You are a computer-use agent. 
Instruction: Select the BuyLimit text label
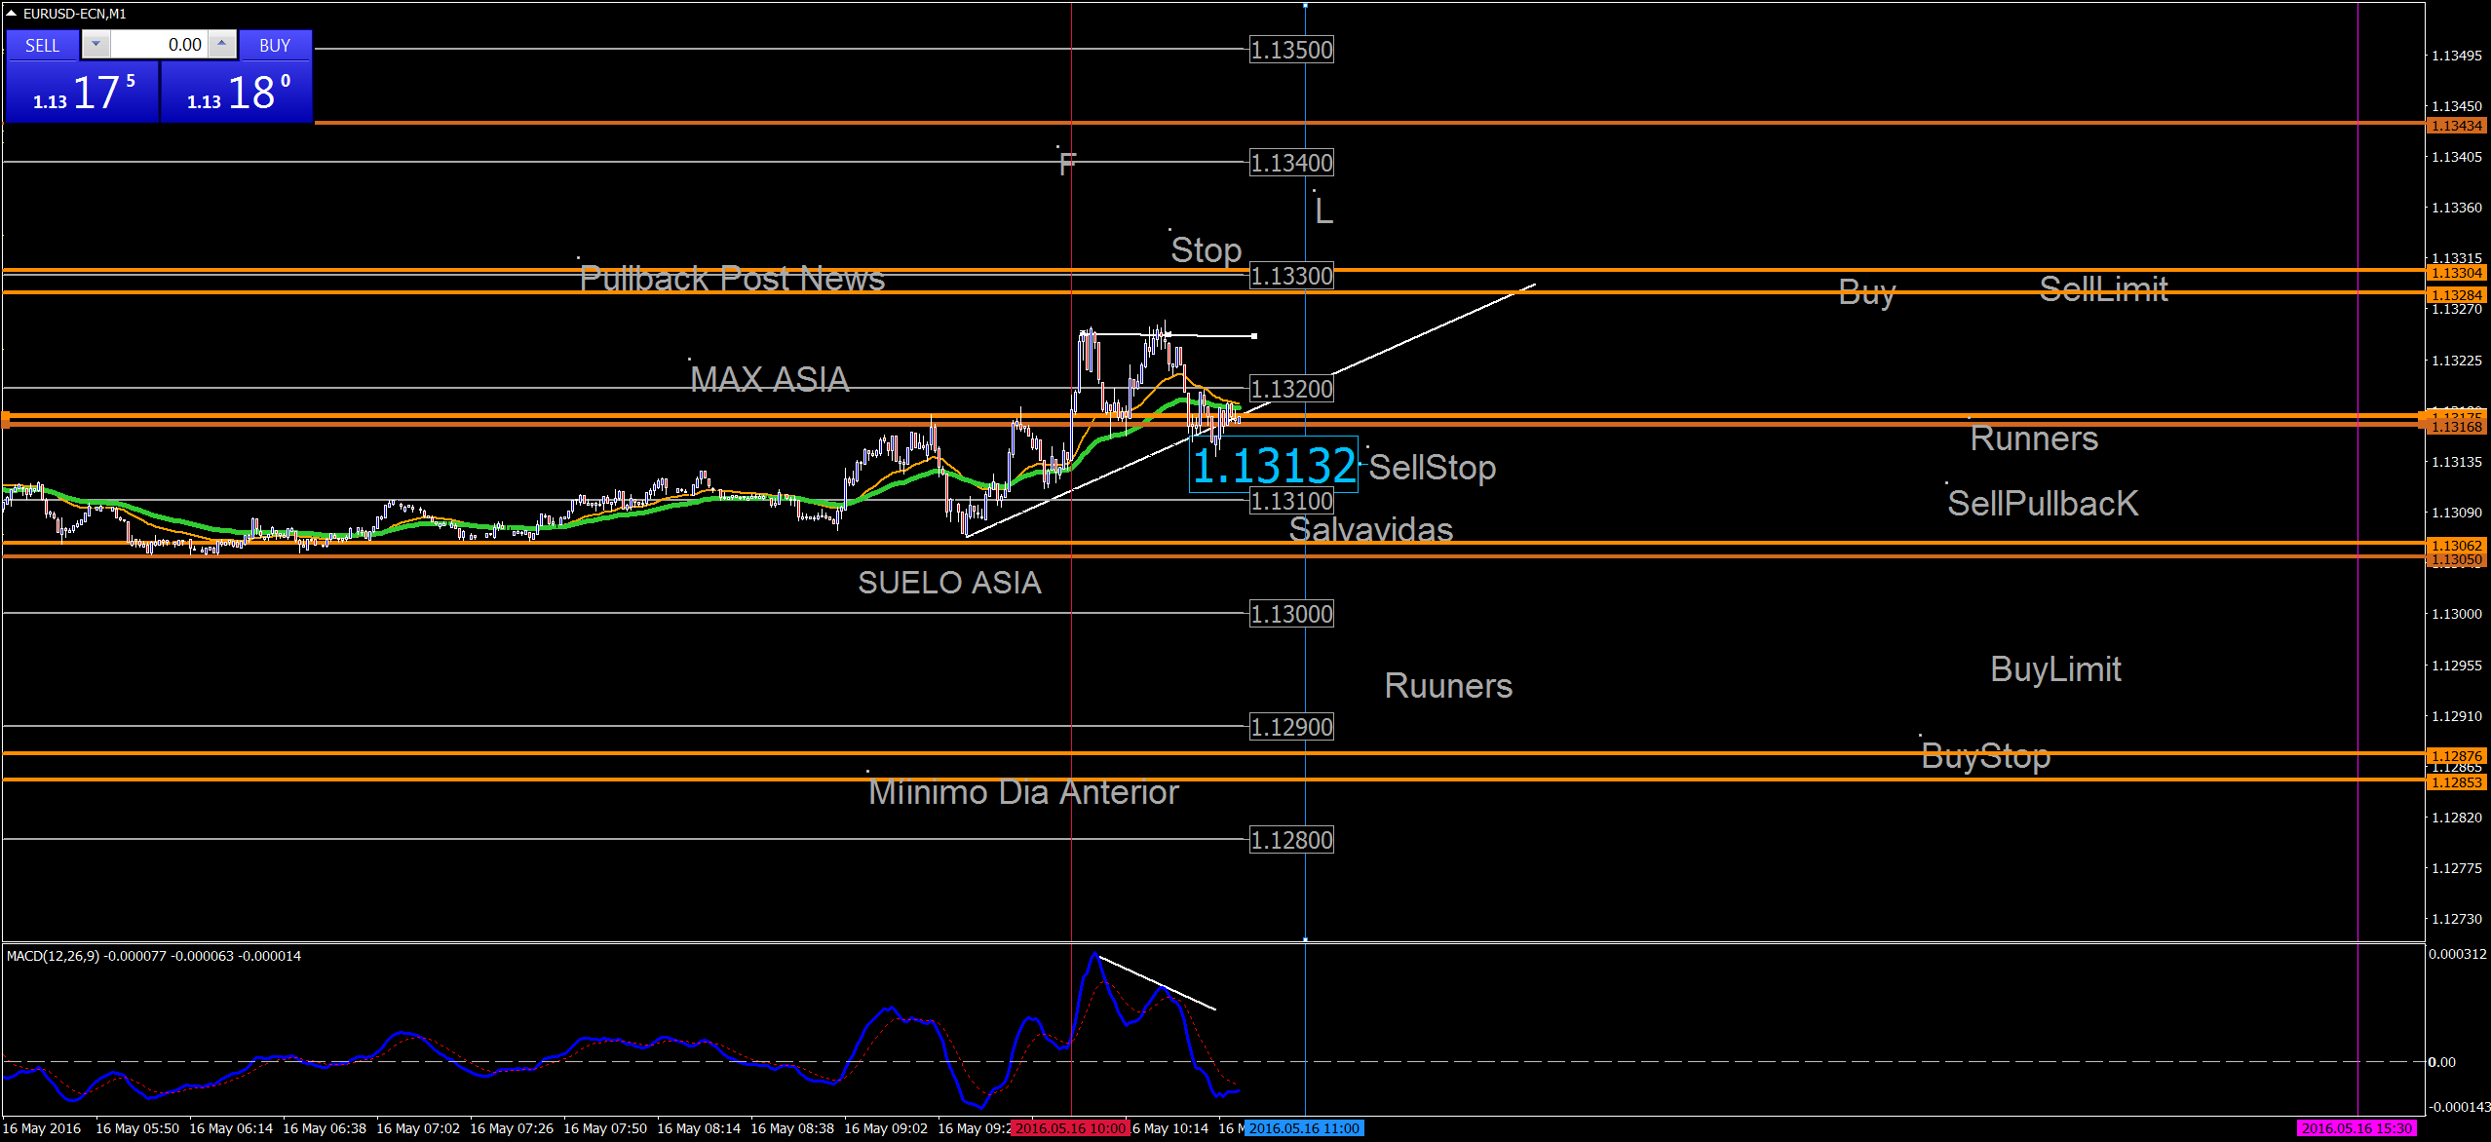click(x=2055, y=669)
